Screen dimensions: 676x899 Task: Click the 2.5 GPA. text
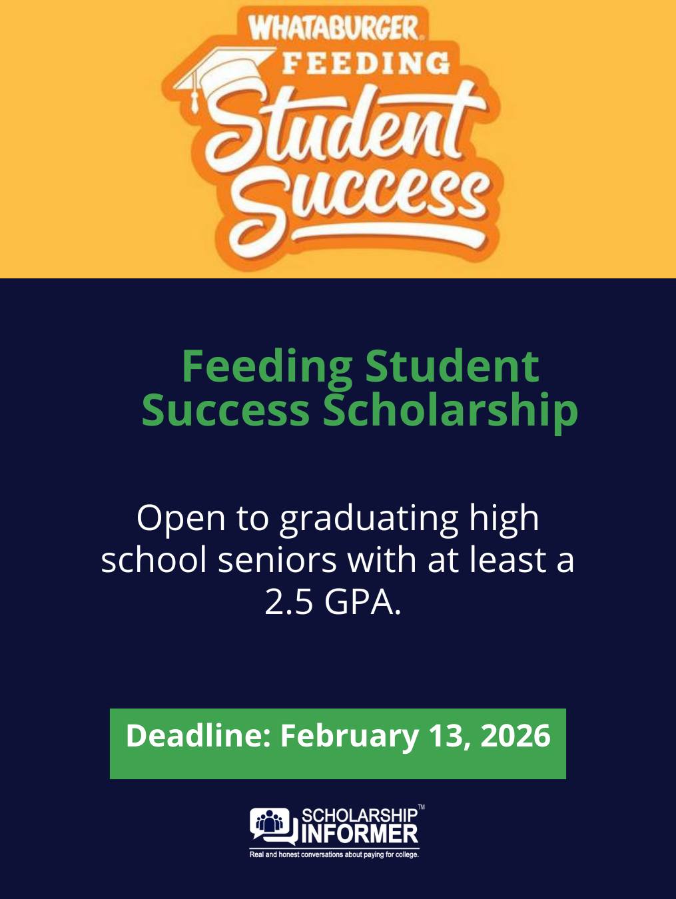(x=333, y=601)
